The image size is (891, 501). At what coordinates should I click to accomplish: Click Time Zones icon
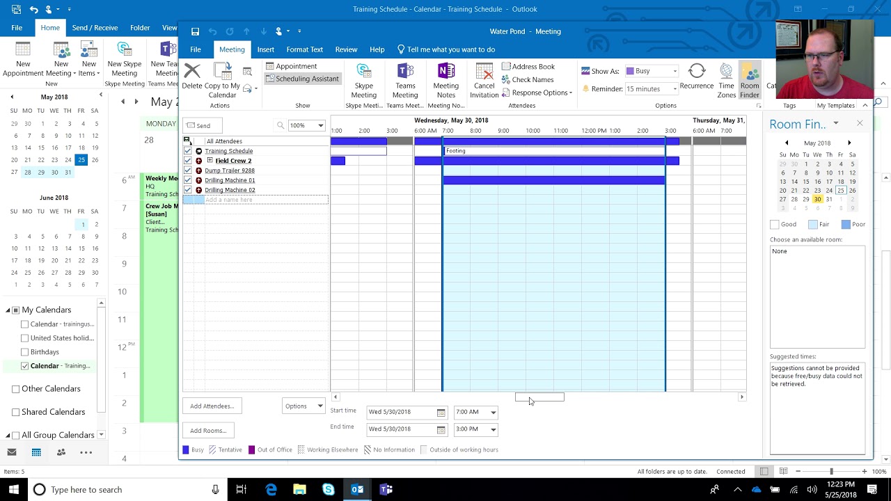tap(726, 81)
